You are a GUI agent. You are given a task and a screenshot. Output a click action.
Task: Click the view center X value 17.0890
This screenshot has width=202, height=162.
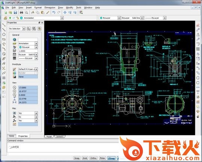(28, 88)
